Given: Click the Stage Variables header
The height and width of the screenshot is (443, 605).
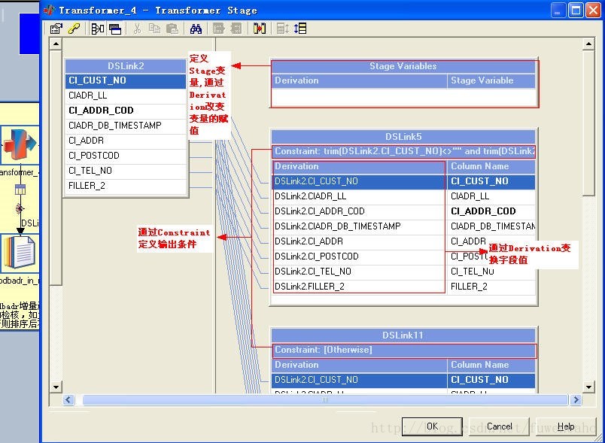Looking at the screenshot, I should tap(403, 66).
